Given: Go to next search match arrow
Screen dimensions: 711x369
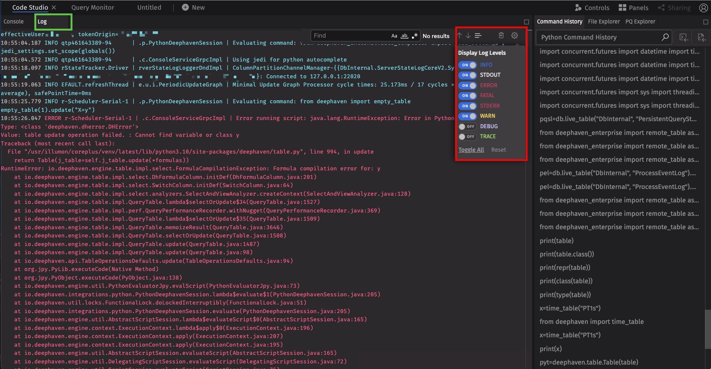Looking at the screenshot, I should [x=468, y=35].
